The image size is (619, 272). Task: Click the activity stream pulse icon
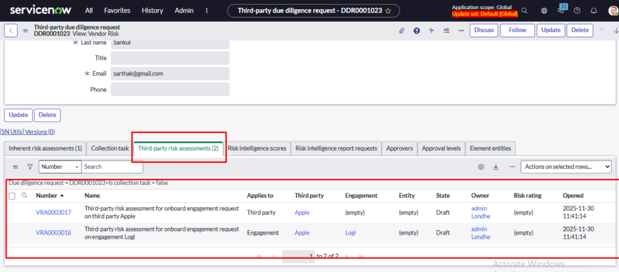pyautogui.click(x=432, y=31)
